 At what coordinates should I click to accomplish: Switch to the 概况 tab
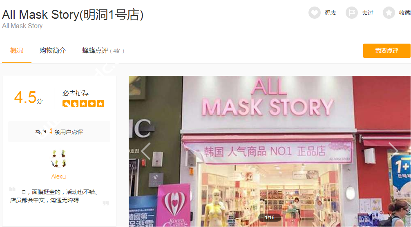coord(16,51)
